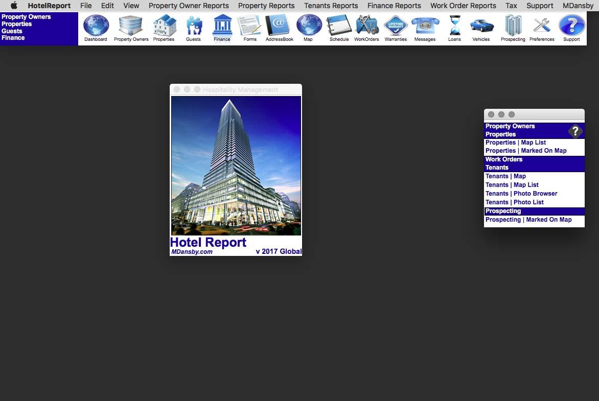Open the Messages telephone icon
The width and height of the screenshot is (599, 401).
425,26
